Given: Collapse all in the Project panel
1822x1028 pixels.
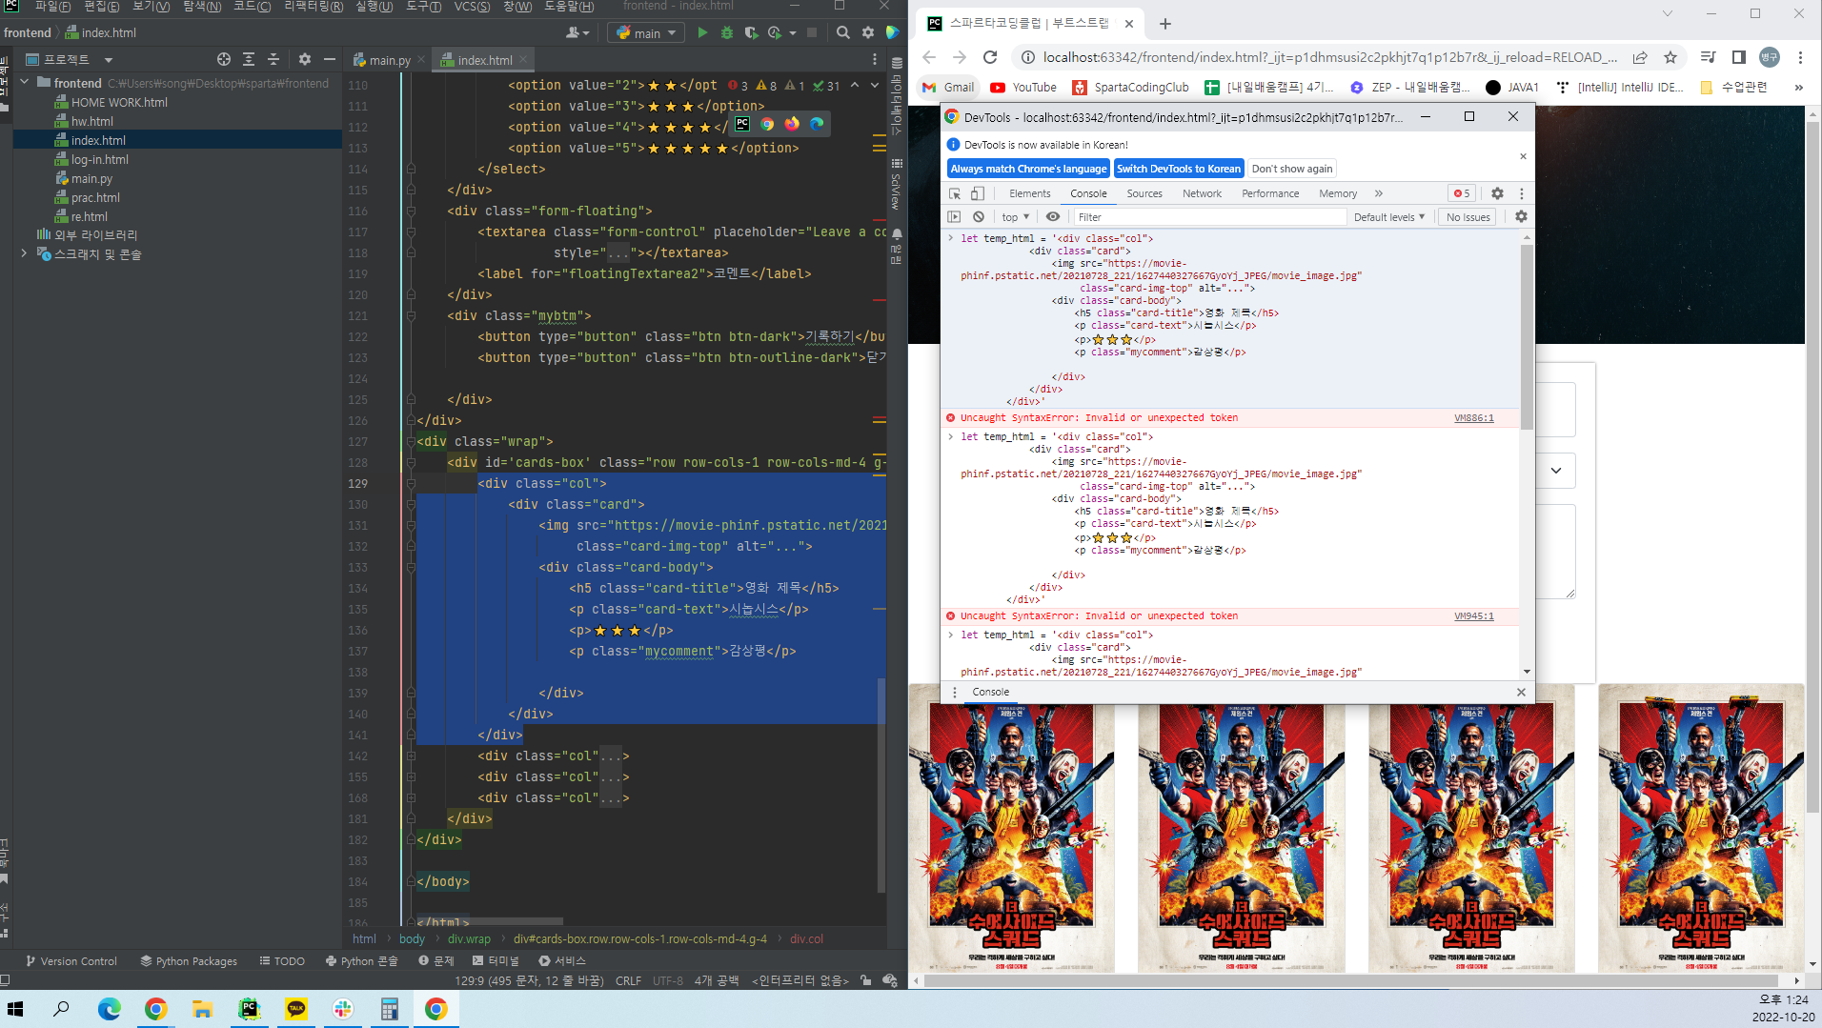Looking at the screenshot, I should click(273, 59).
